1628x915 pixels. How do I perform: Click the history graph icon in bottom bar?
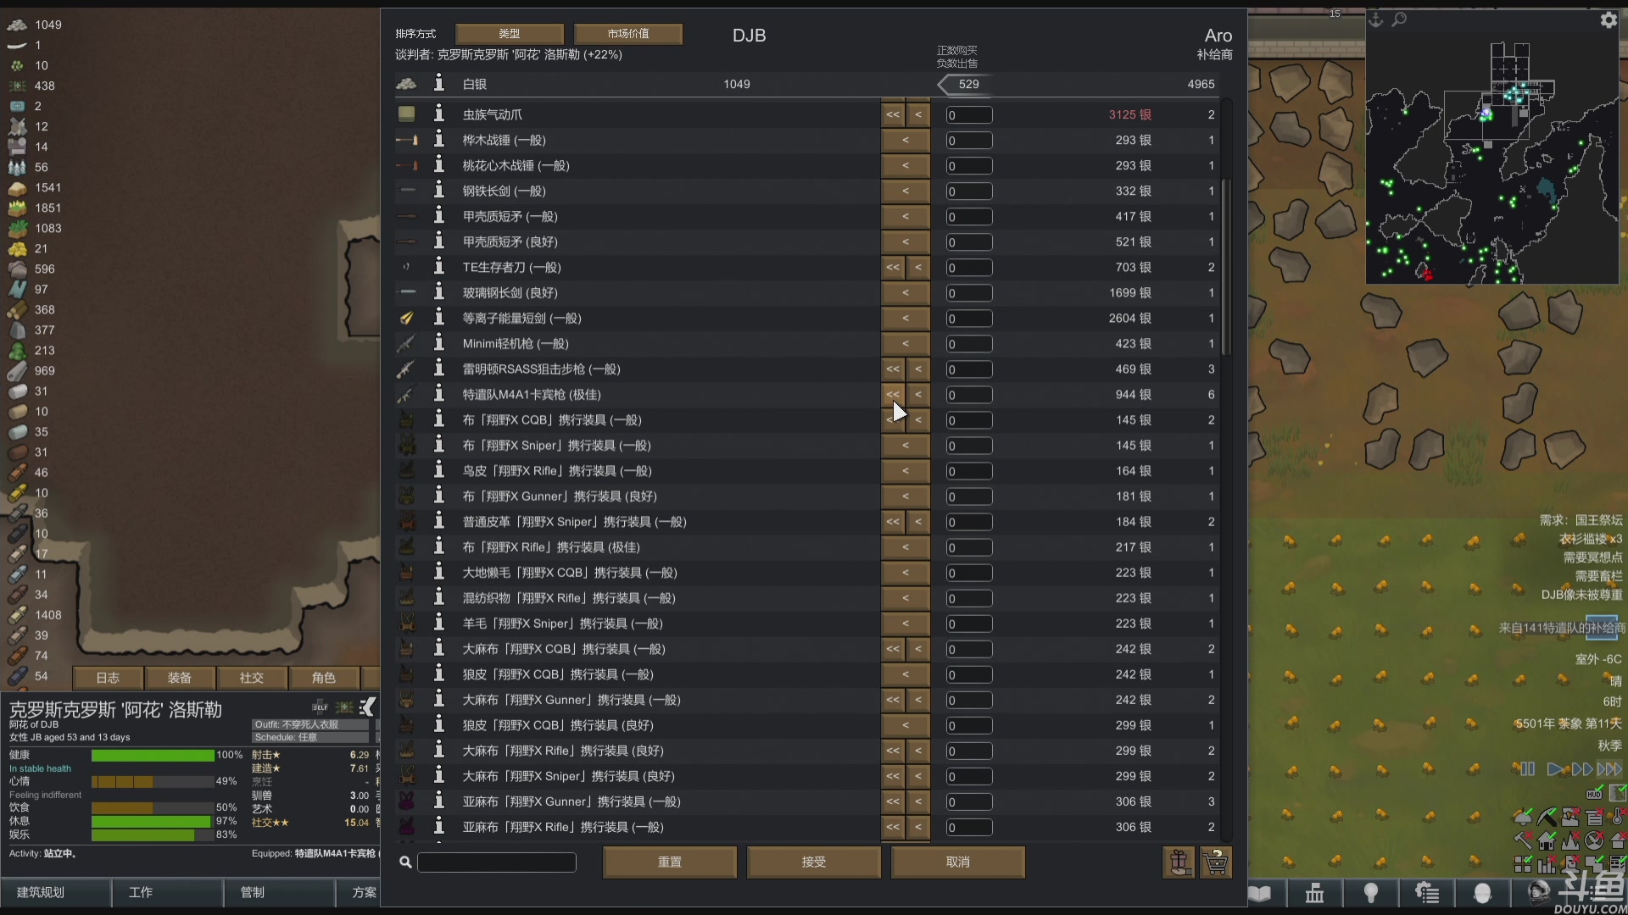coord(1314,893)
